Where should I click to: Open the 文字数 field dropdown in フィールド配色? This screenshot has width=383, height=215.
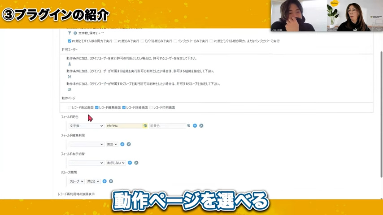pos(86,126)
